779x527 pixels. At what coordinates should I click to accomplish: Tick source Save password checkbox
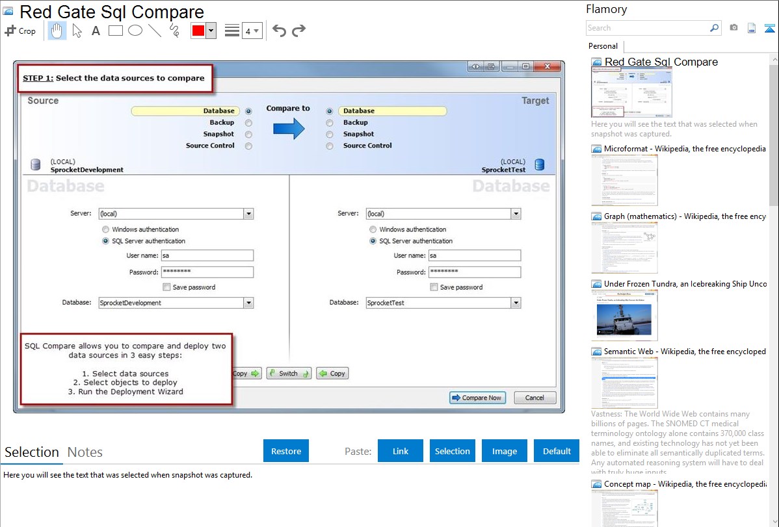pos(166,287)
